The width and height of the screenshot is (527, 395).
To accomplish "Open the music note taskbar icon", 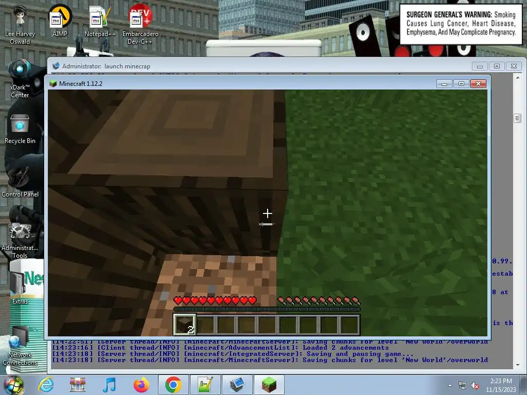I will point(109,385).
